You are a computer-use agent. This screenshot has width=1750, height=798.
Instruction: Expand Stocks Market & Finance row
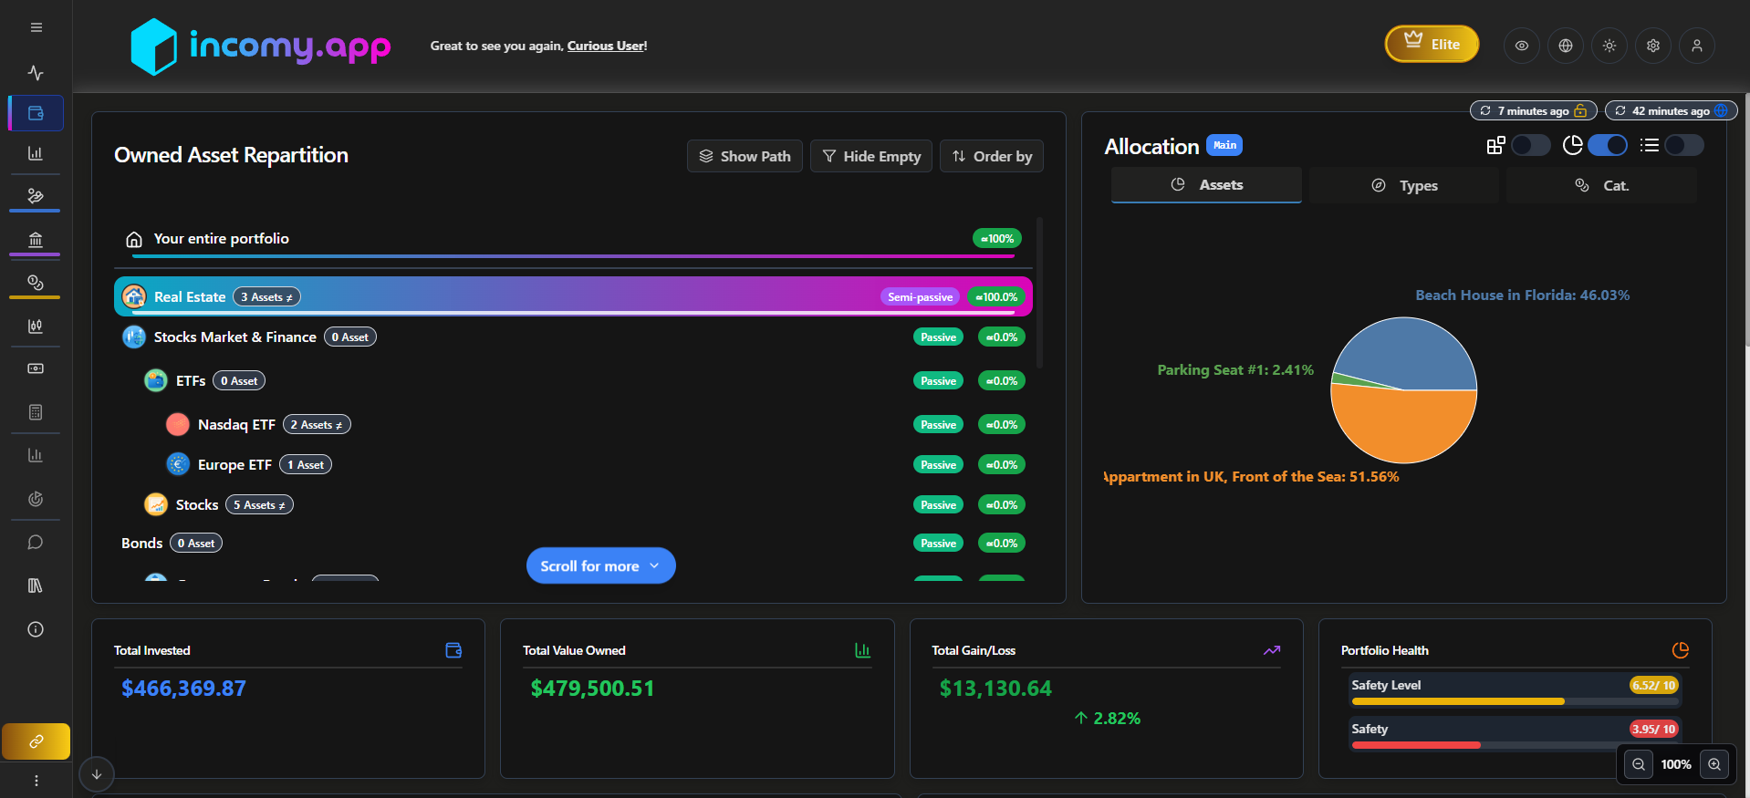(573, 337)
